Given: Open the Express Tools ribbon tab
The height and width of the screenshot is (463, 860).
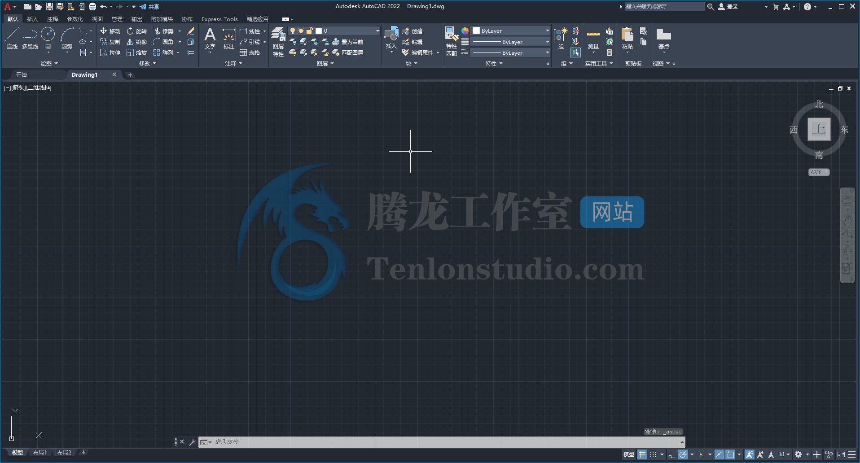Looking at the screenshot, I should pos(219,19).
